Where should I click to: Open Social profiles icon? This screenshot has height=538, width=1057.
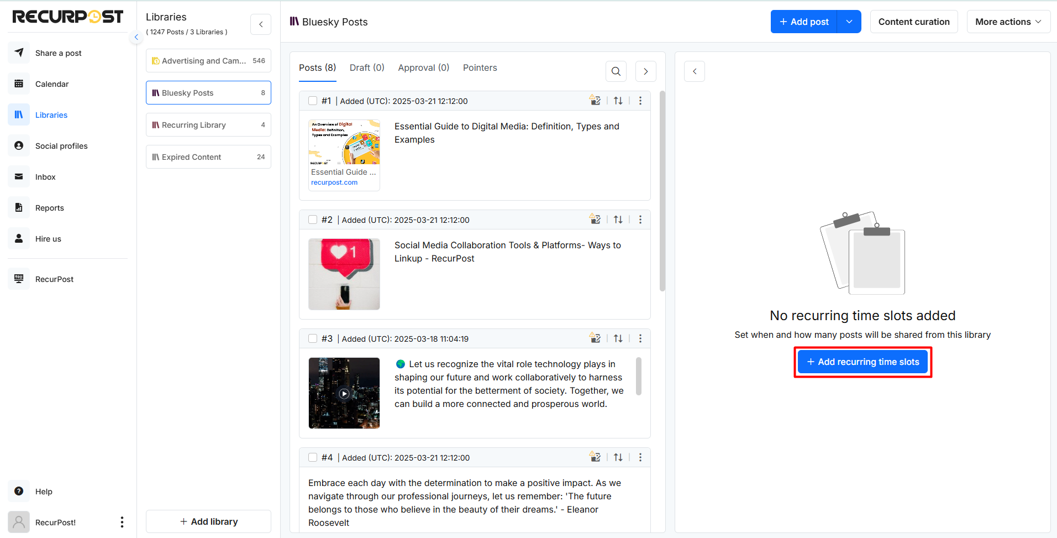point(19,145)
